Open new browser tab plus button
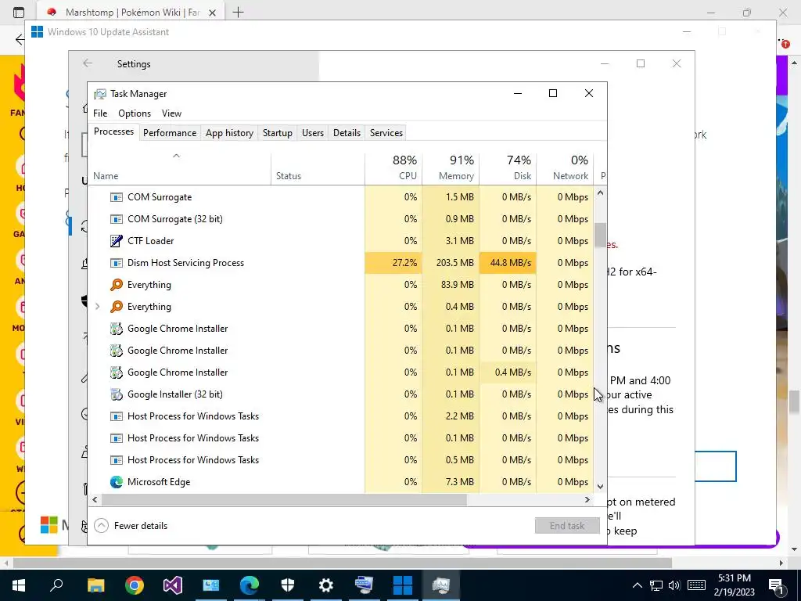The height and width of the screenshot is (601, 801). pyautogui.click(x=238, y=13)
